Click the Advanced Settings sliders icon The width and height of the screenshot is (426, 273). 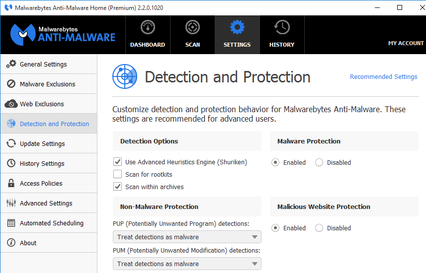click(x=11, y=203)
